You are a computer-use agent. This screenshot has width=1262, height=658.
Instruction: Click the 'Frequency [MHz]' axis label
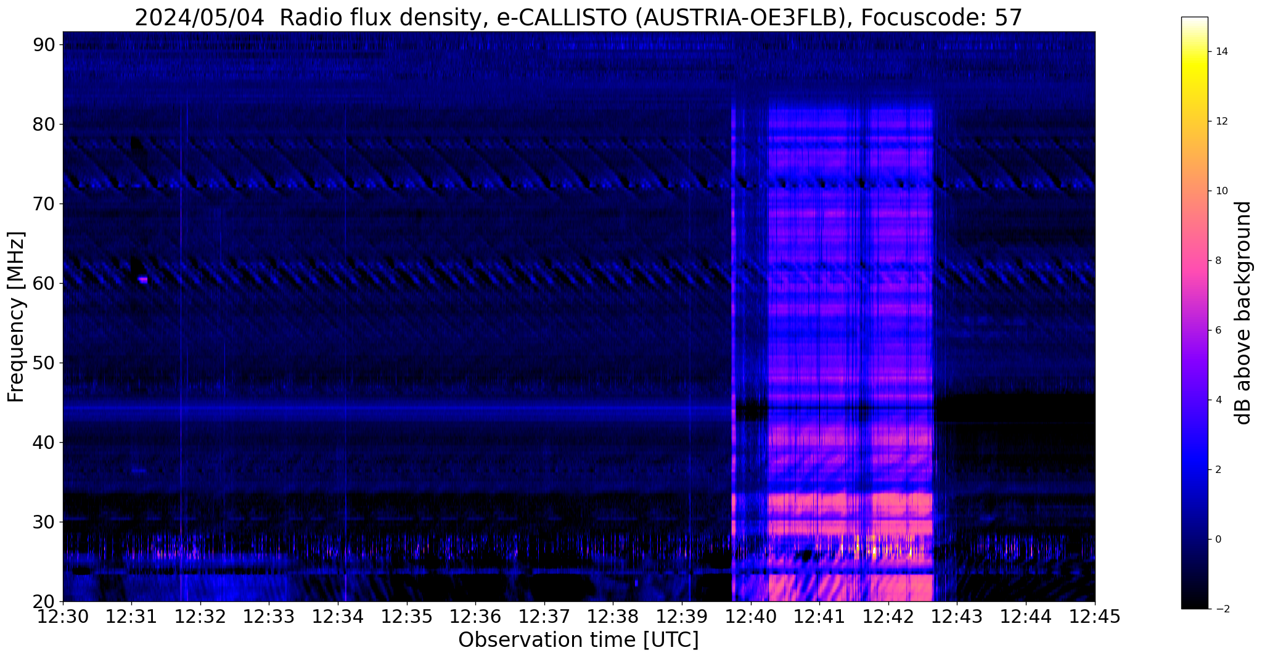tap(16, 317)
